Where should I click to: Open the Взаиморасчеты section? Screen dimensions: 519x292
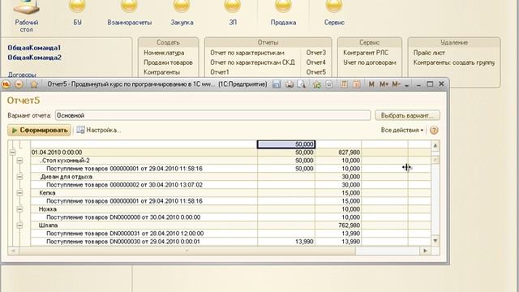pyautogui.click(x=129, y=12)
